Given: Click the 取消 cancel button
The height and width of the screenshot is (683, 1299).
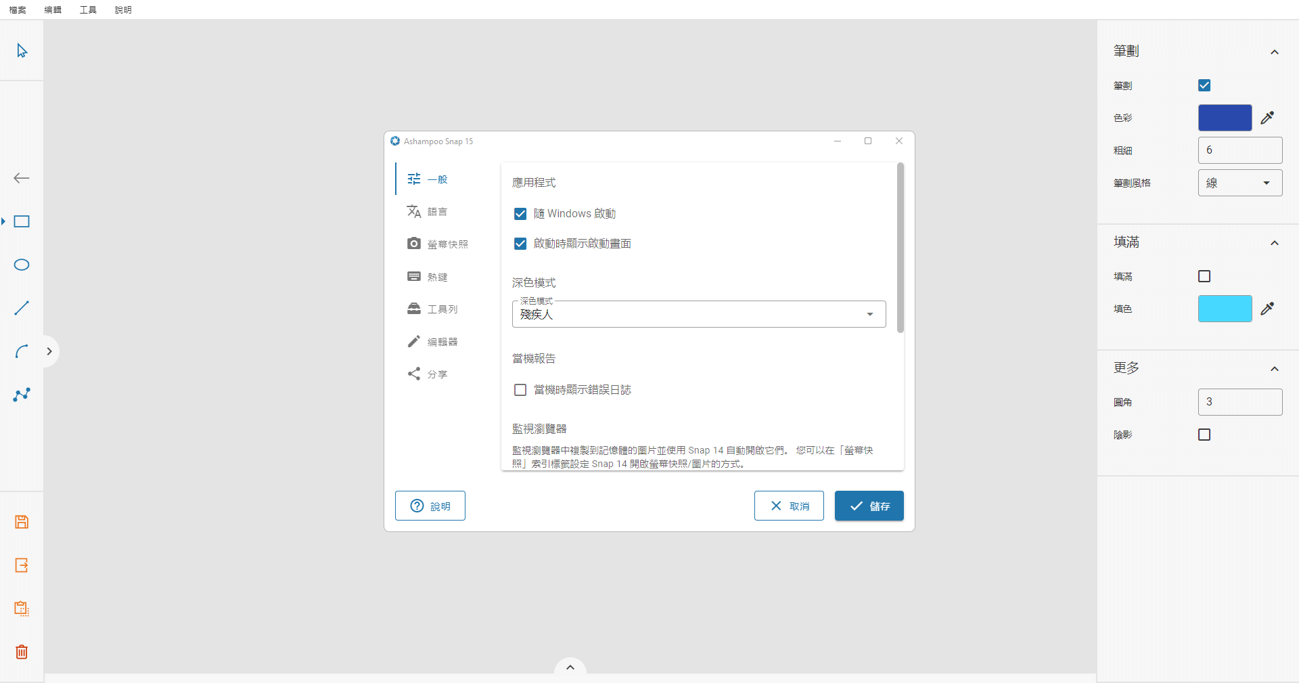Looking at the screenshot, I should click(789, 506).
